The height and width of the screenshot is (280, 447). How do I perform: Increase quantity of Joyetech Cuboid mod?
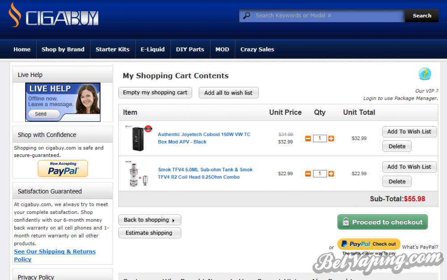pos(331,139)
